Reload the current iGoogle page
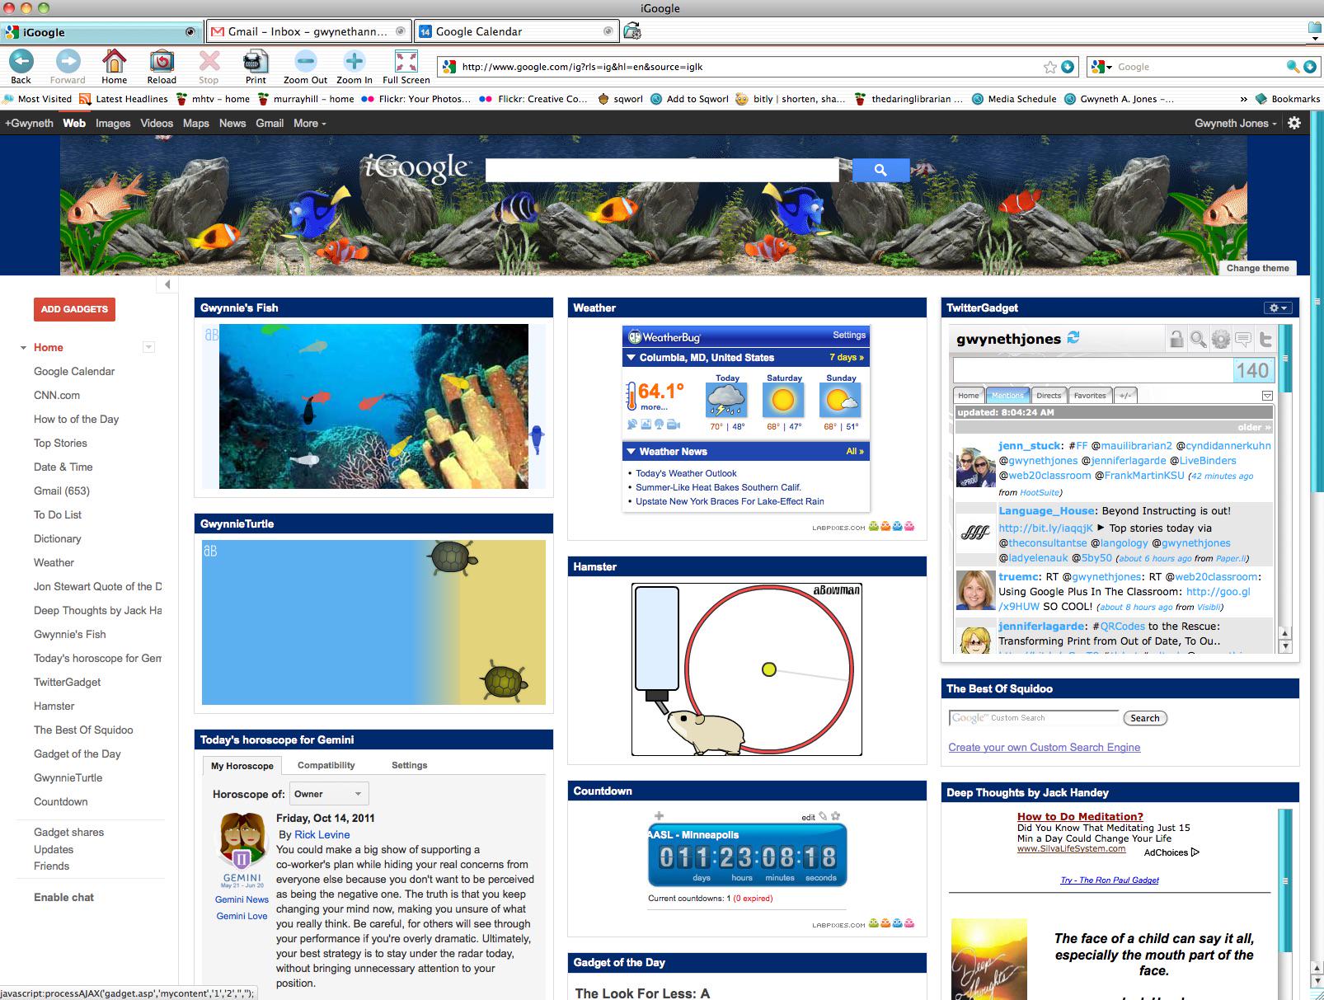 [x=162, y=61]
